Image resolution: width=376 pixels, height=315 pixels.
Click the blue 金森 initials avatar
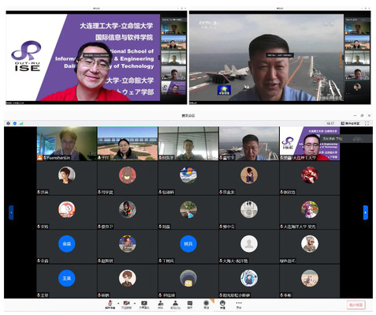coord(67,244)
